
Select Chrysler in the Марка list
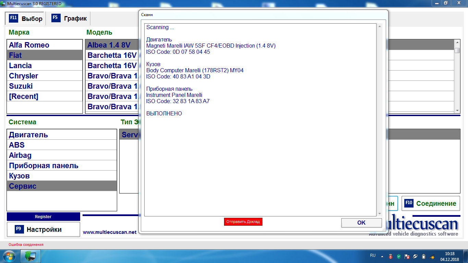[45, 76]
